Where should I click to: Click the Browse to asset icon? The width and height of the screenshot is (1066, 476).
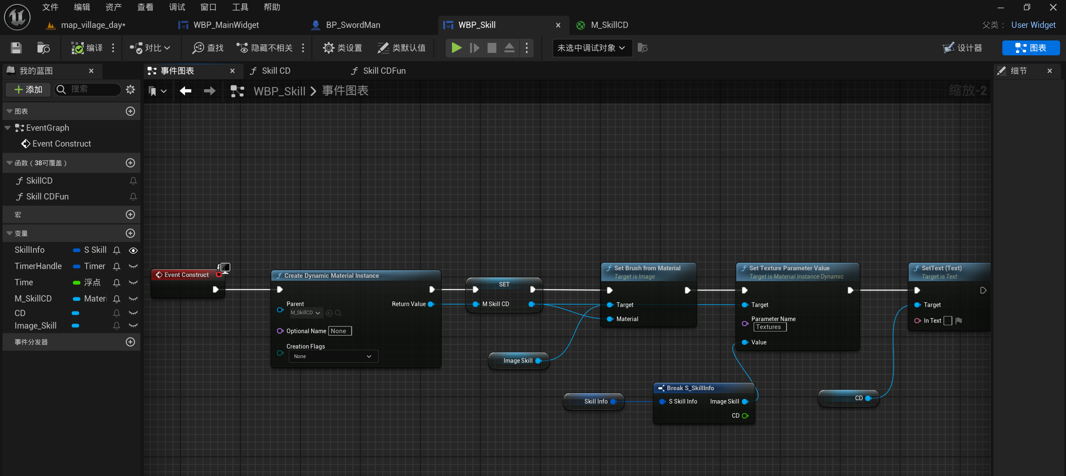coord(43,48)
